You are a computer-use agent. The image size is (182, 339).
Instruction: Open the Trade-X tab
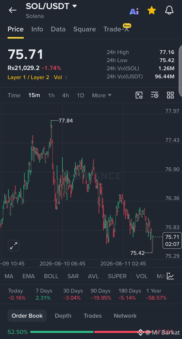116,29
